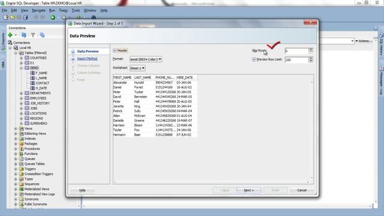Click the Local HR connection icon
Viewport: 384px width, 216px height.
16,48
